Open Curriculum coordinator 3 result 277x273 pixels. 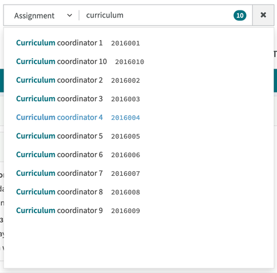59,99
